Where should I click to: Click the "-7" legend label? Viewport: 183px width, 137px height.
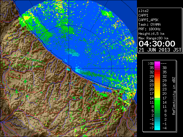click(x=152, y=128)
